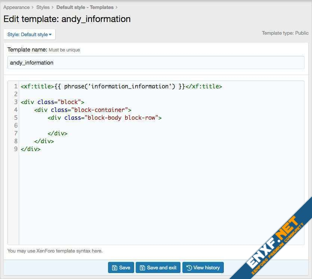This screenshot has height=279, width=312.
Task: Click line number 1 in the gutter
Action: [16, 87]
